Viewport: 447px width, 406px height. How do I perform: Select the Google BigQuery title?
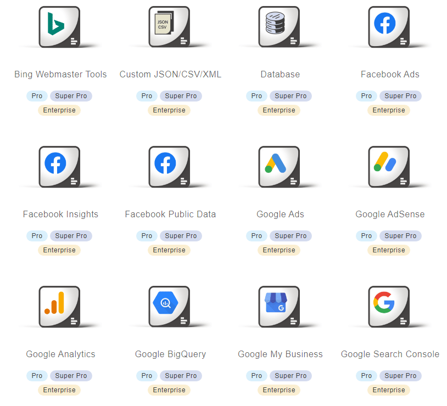[x=170, y=354]
